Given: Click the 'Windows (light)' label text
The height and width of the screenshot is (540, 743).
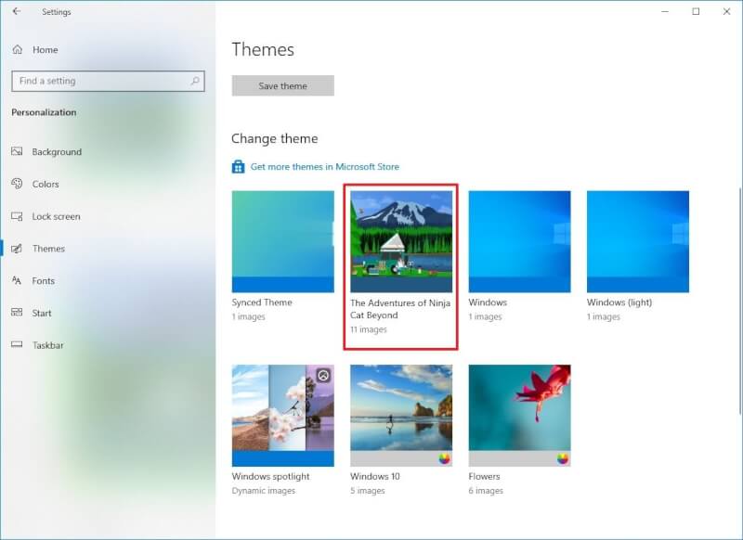Looking at the screenshot, I should 619,302.
